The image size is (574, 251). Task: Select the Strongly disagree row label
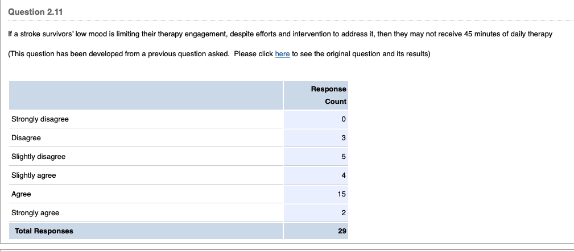point(40,119)
